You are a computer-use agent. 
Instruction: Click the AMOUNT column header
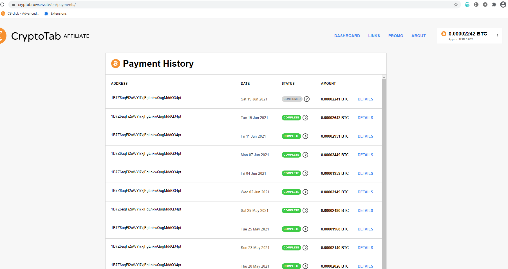pos(328,84)
